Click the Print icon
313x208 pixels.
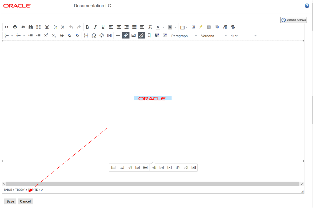pyautogui.click(x=15, y=27)
